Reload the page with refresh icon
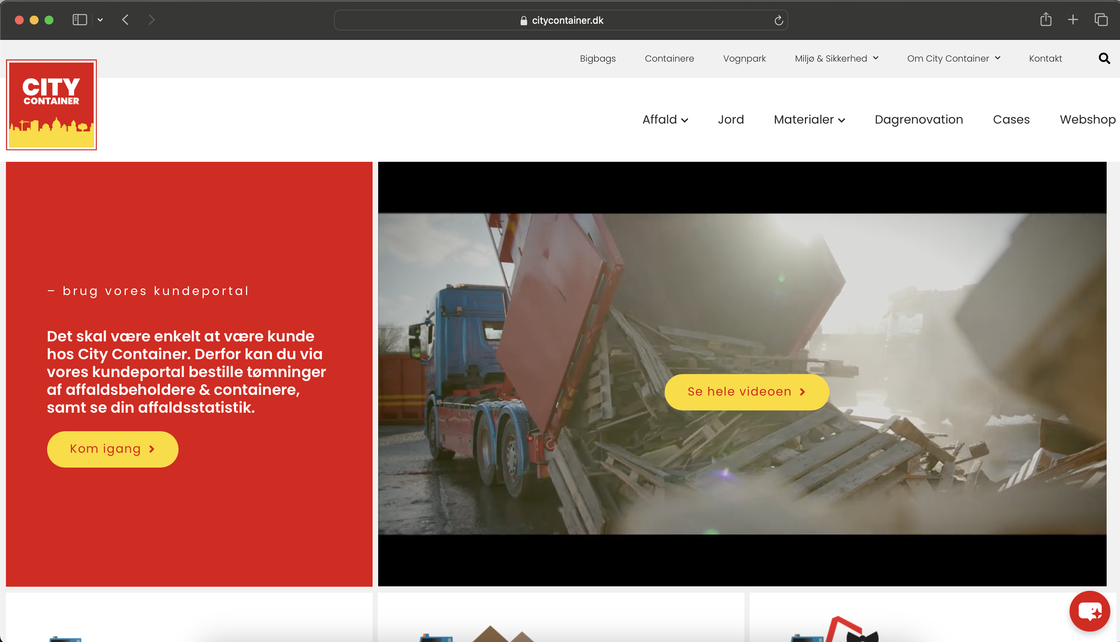 [779, 20]
